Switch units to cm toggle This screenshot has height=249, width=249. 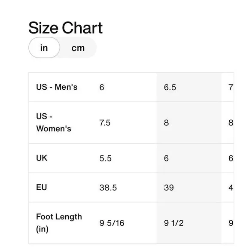(78, 48)
